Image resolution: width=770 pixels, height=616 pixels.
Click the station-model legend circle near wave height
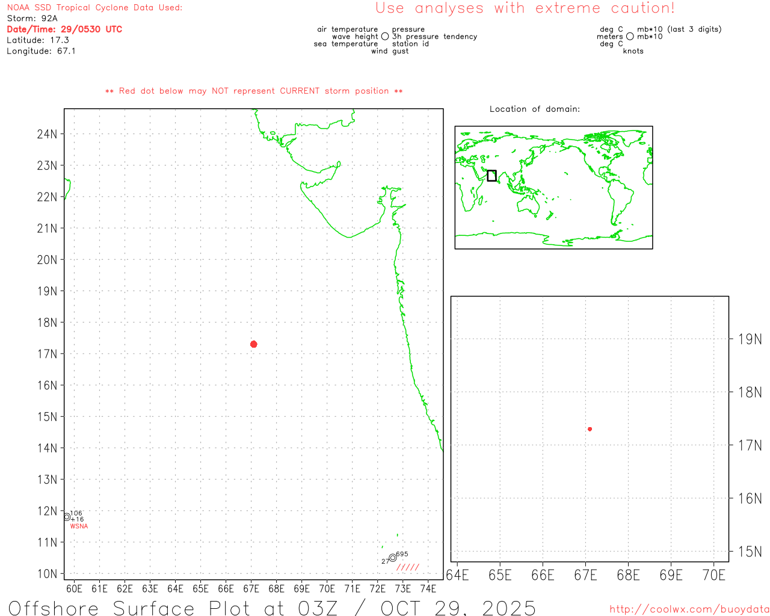[x=385, y=37]
